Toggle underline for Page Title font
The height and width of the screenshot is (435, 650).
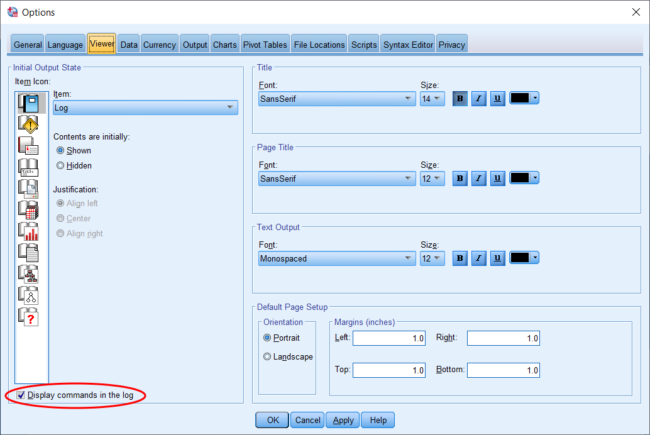point(498,179)
